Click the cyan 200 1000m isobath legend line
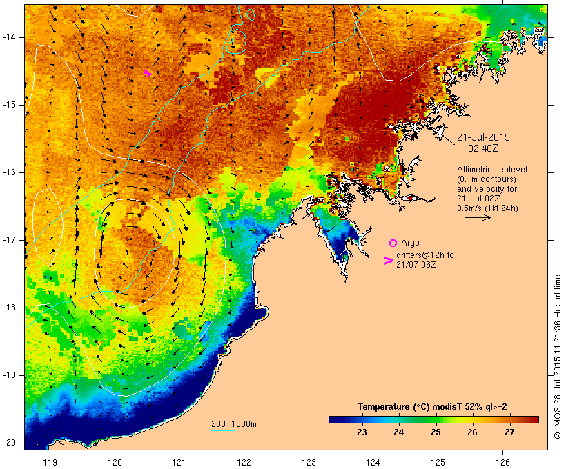This screenshot has width=566, height=469. tap(223, 430)
